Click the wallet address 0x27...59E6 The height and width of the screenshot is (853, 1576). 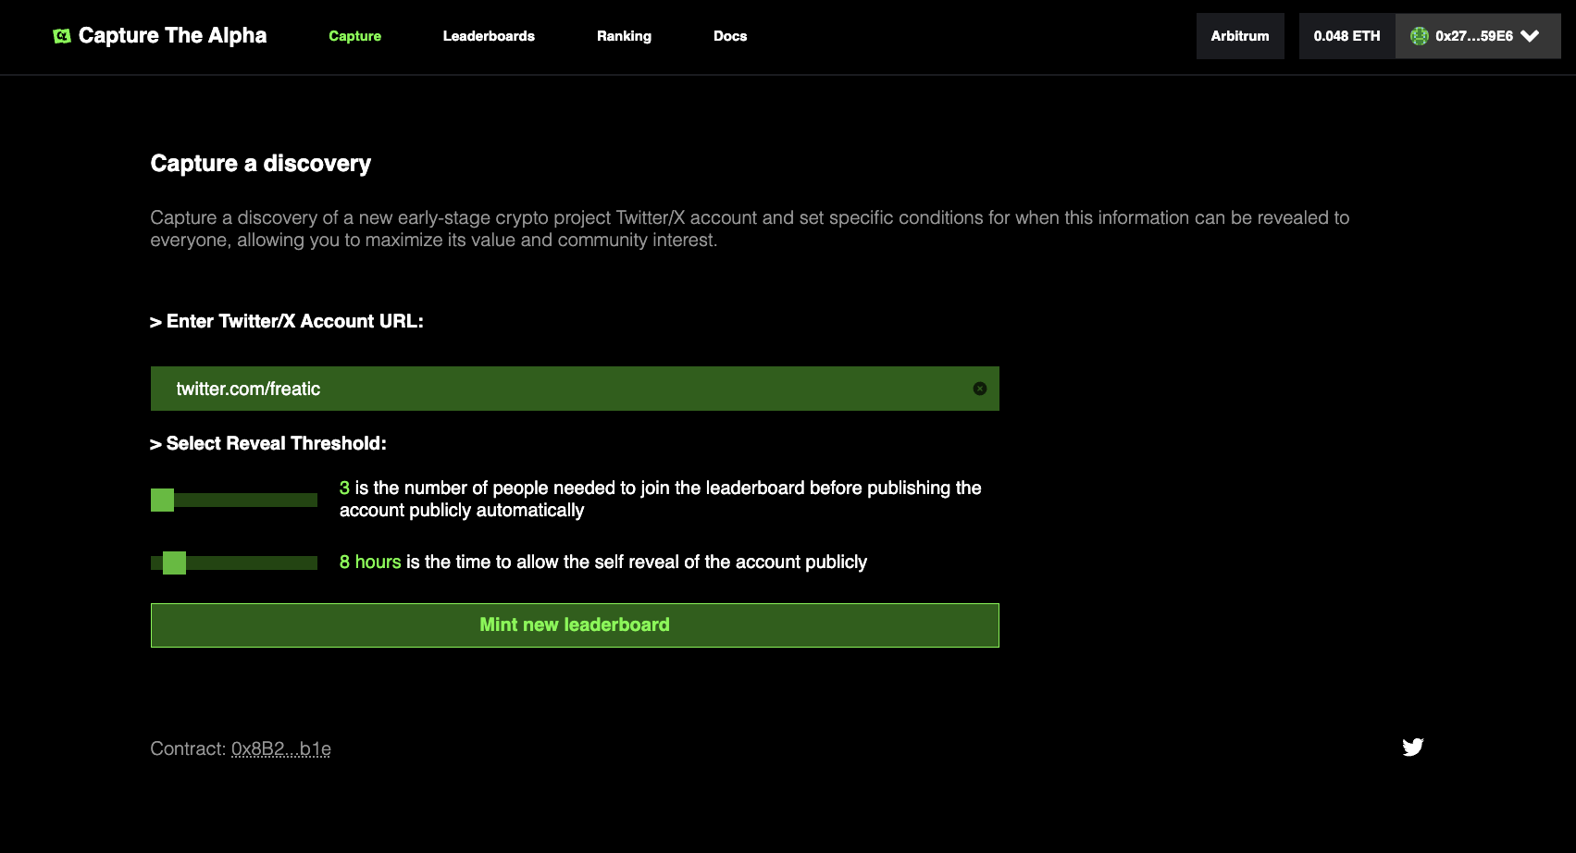[1473, 36]
